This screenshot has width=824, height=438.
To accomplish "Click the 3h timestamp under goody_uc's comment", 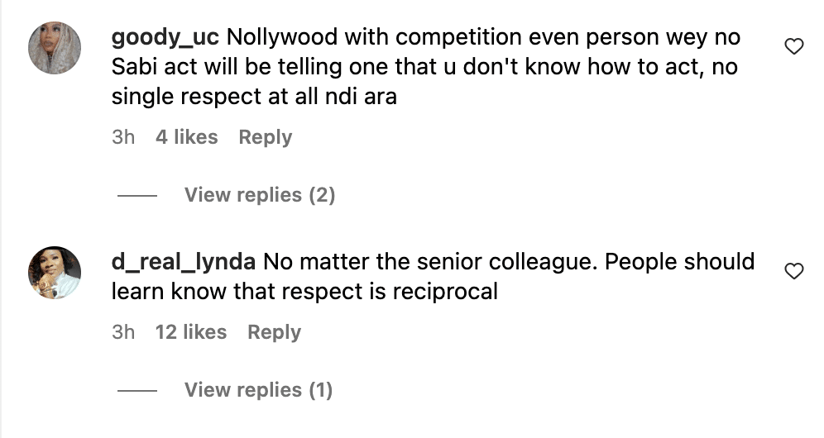I will [x=123, y=137].
